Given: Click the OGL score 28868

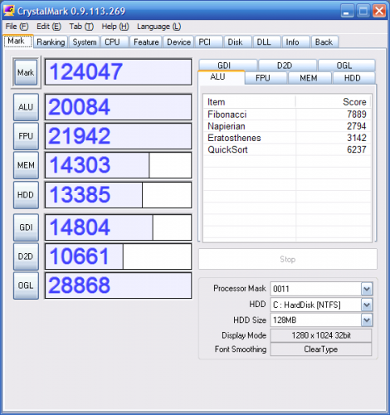Looking at the screenshot, I should pyautogui.click(x=118, y=286).
